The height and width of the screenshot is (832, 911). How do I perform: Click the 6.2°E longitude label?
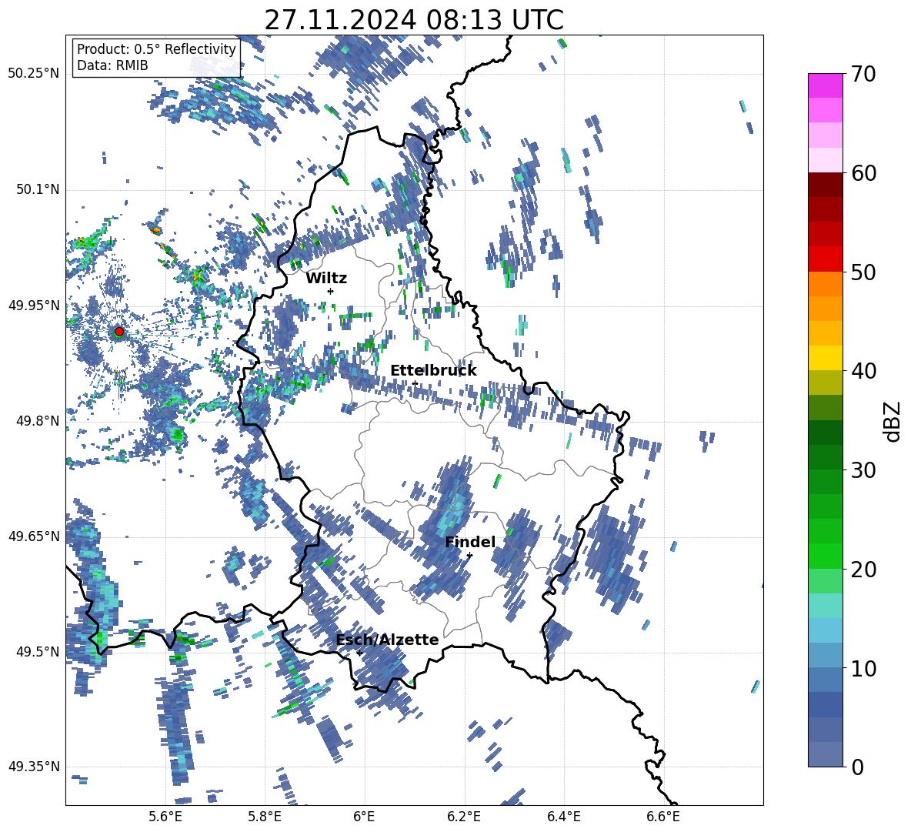pos(464,817)
